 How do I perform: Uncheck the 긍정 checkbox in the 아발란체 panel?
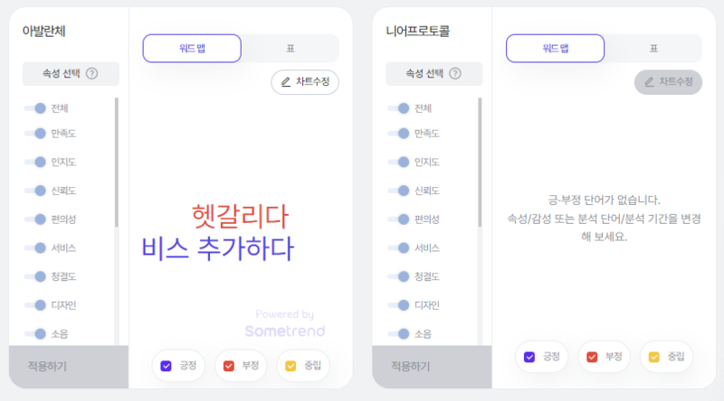(166, 366)
